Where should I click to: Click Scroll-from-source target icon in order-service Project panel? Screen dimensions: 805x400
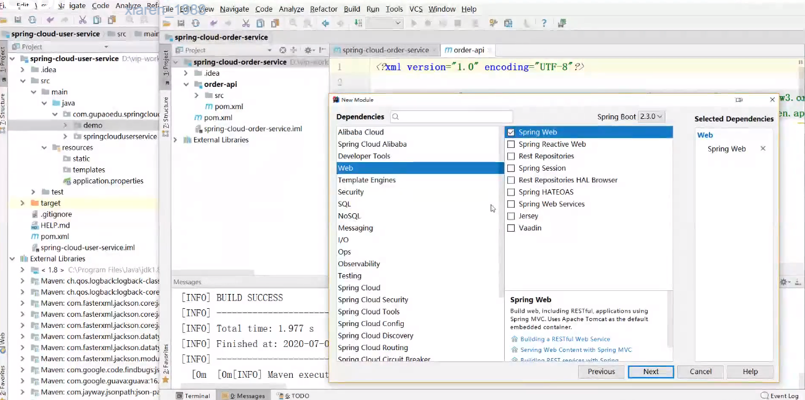click(x=282, y=50)
